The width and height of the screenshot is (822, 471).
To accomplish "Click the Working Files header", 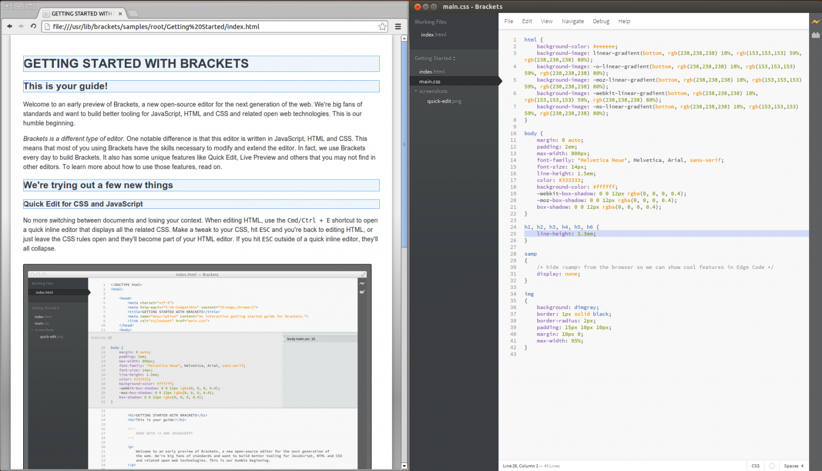I will coord(431,22).
